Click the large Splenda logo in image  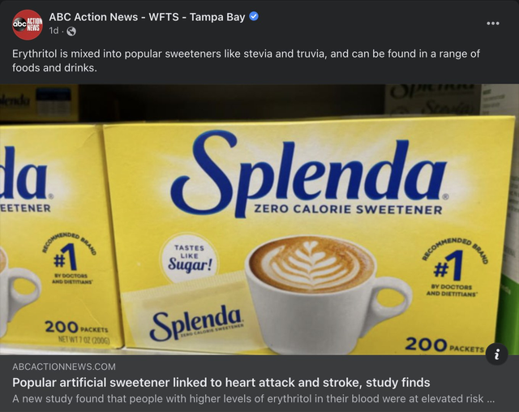[x=310, y=172]
